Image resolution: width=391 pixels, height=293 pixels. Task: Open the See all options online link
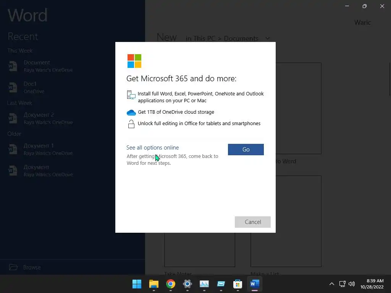[x=153, y=148]
